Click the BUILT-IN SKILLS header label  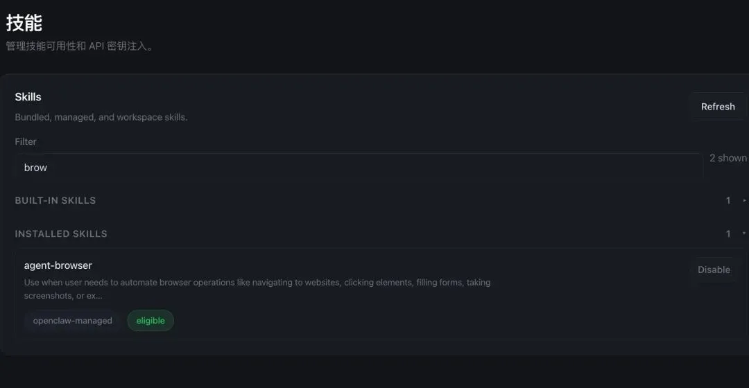tap(55, 201)
